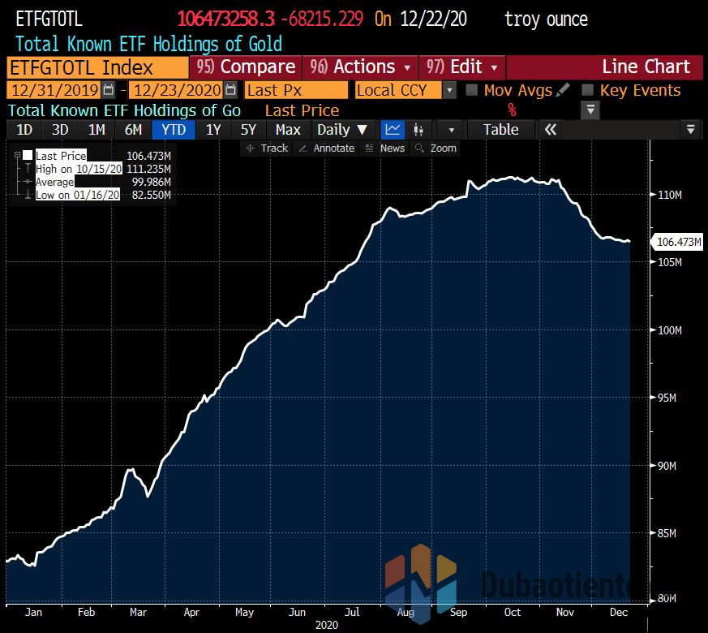Viewport: 708px width, 633px height.
Task: Click the Low on 01/16/20 legend row
Action: pos(78,195)
